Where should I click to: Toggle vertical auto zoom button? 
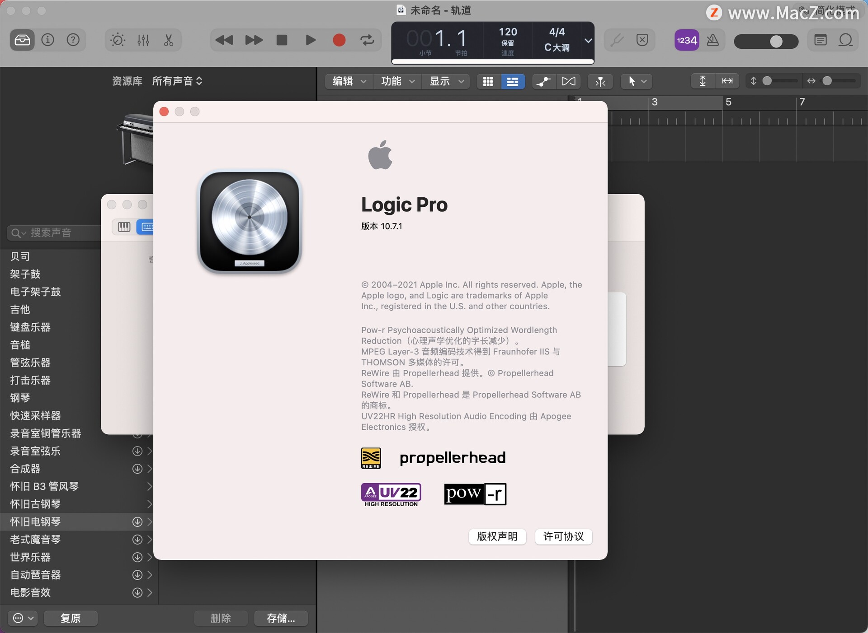click(x=703, y=81)
